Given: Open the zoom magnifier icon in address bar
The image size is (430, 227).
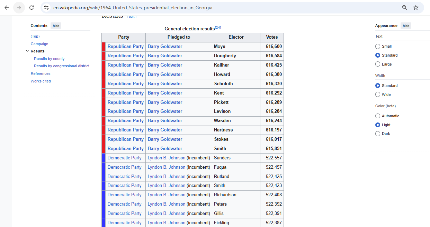Looking at the screenshot, I should pyautogui.click(x=404, y=8).
